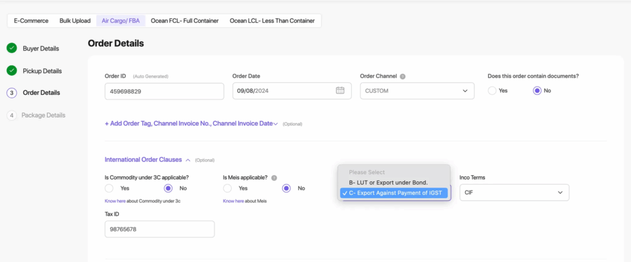
Task: Click the green checkmark for Buyer Details
Action: pyautogui.click(x=12, y=48)
